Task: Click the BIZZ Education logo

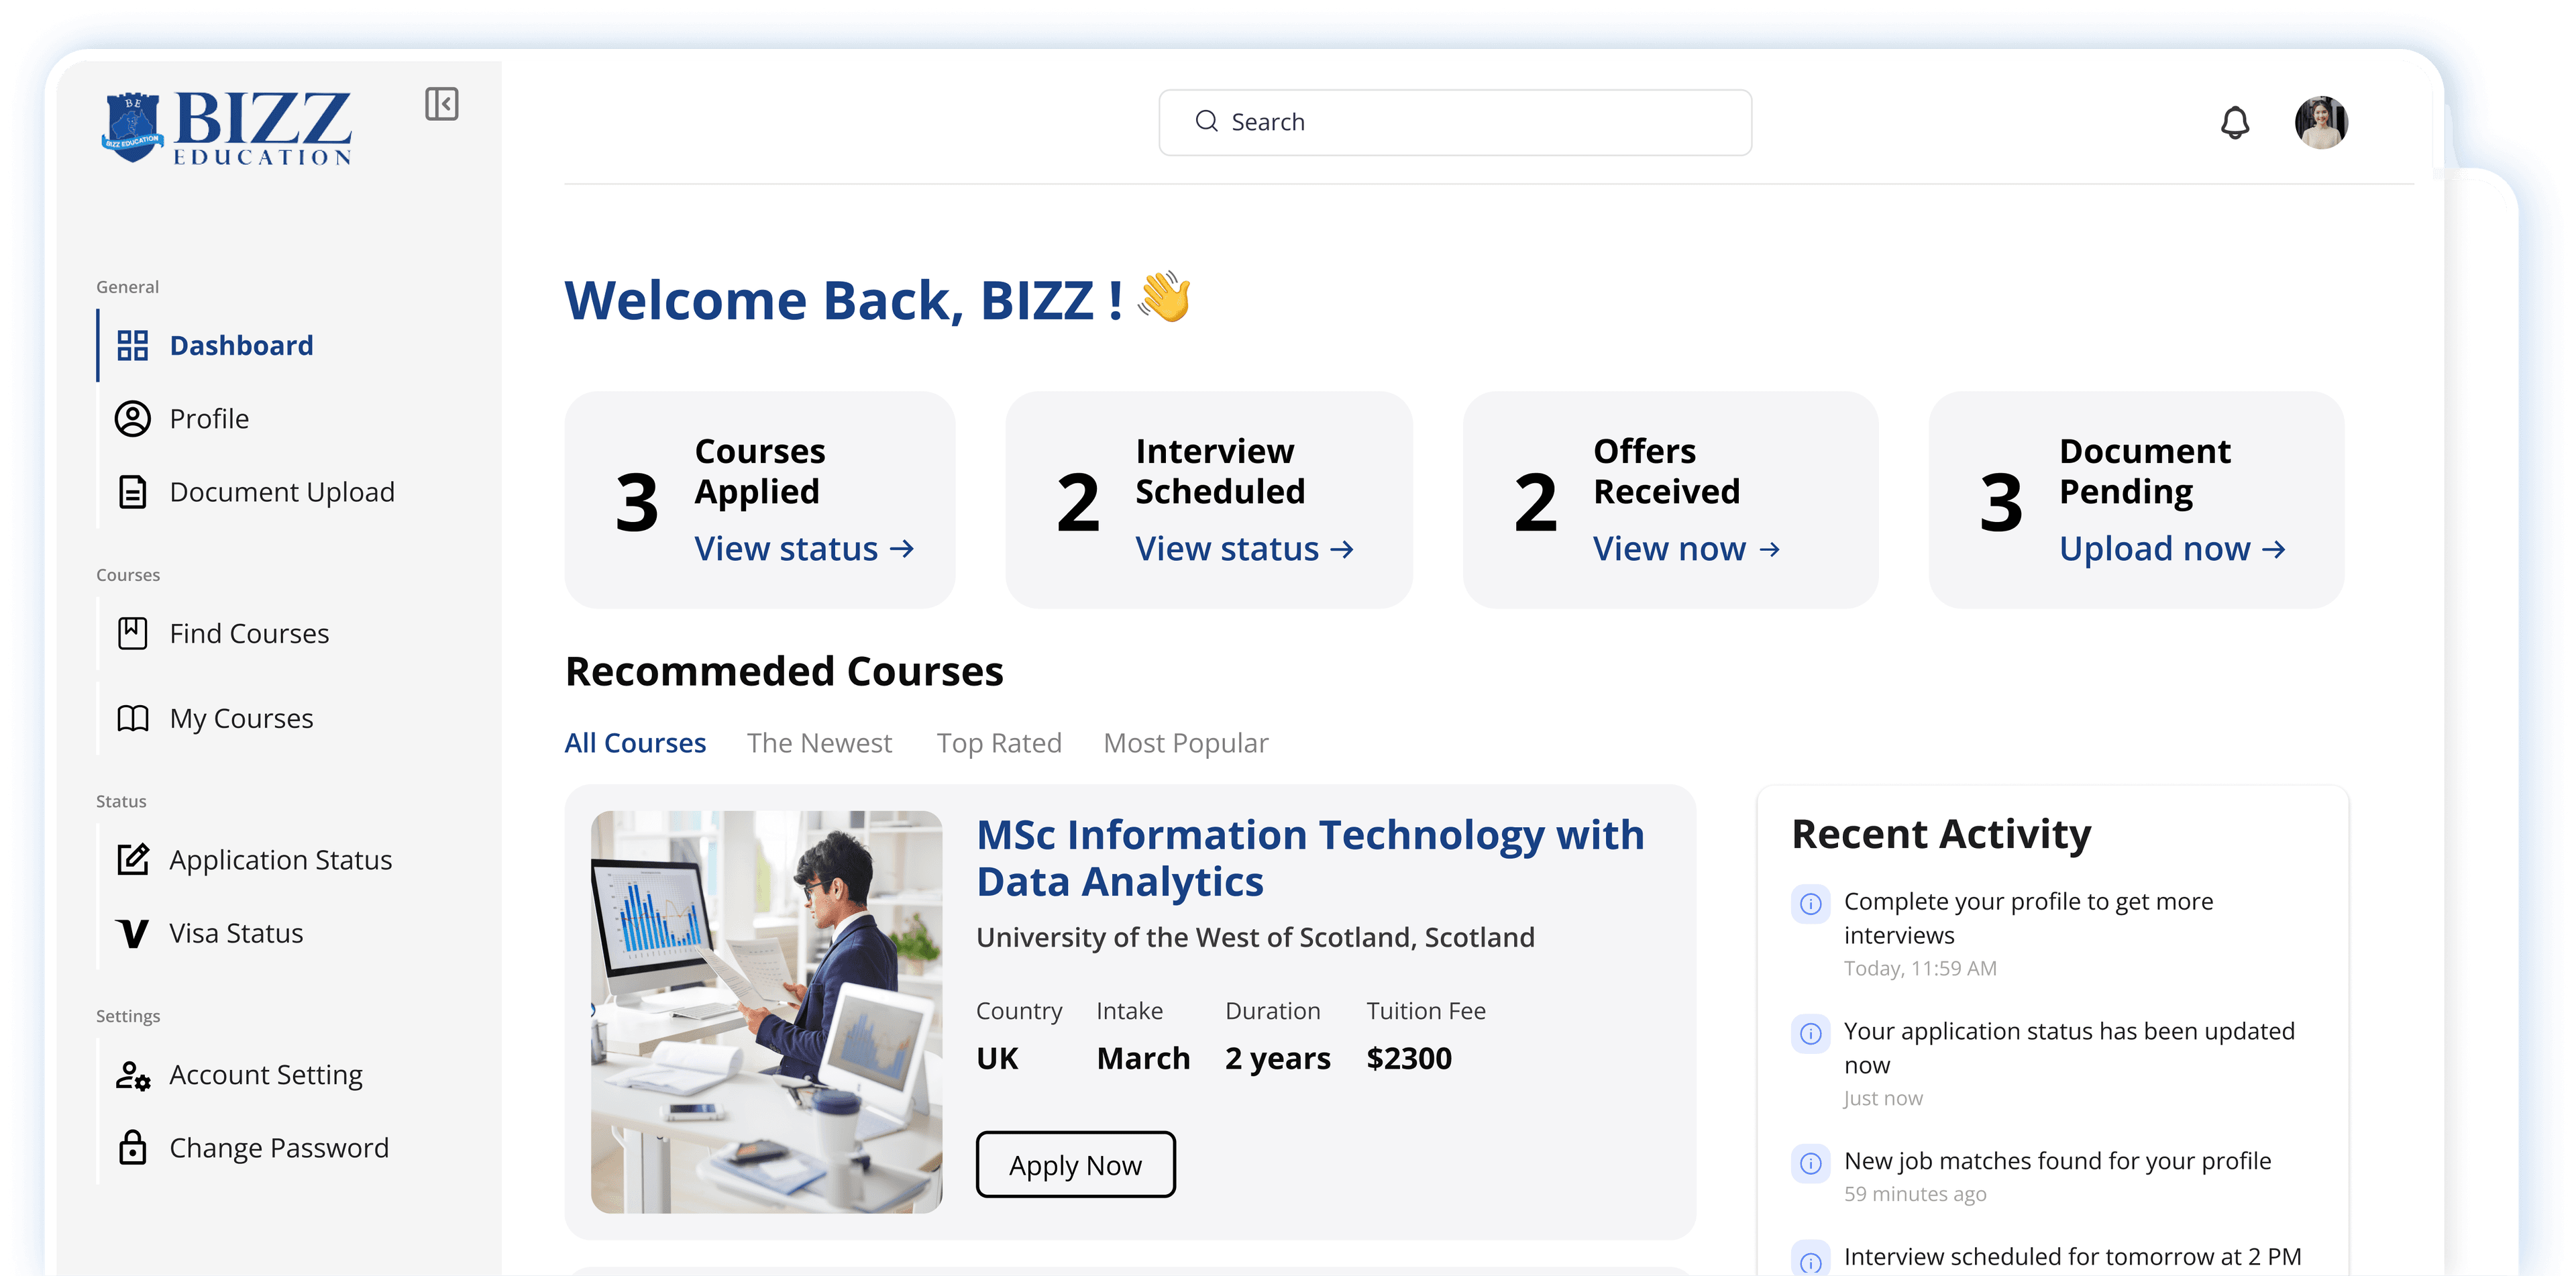Action: (227, 128)
